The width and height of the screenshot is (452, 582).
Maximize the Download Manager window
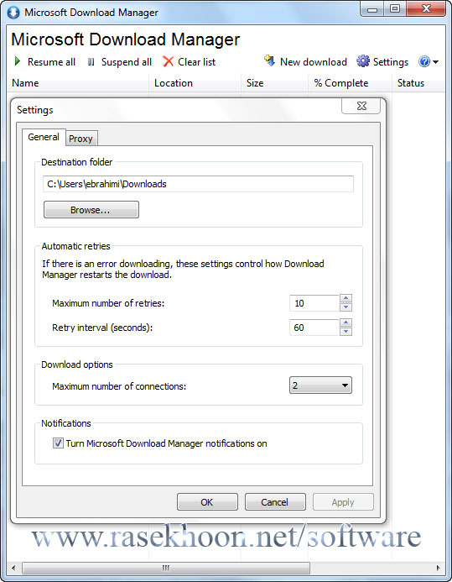[x=395, y=9]
